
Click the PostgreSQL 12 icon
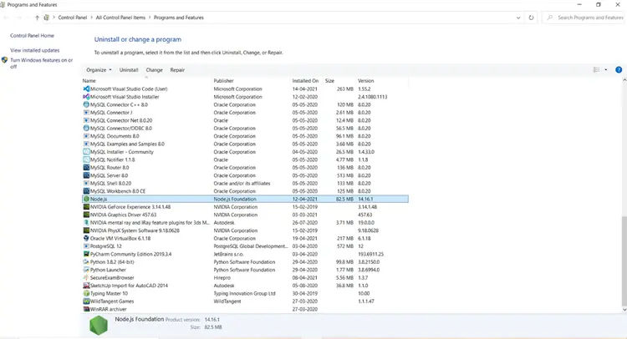[86, 246]
